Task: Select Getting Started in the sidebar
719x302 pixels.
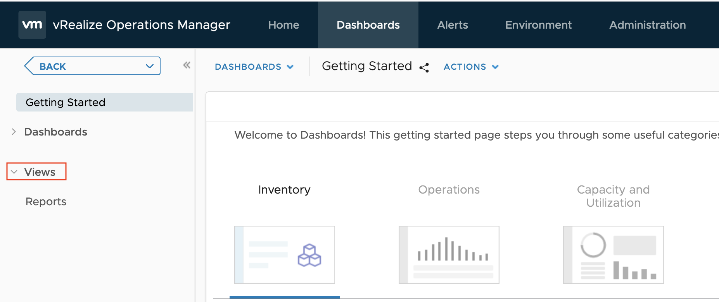Action: (x=105, y=102)
